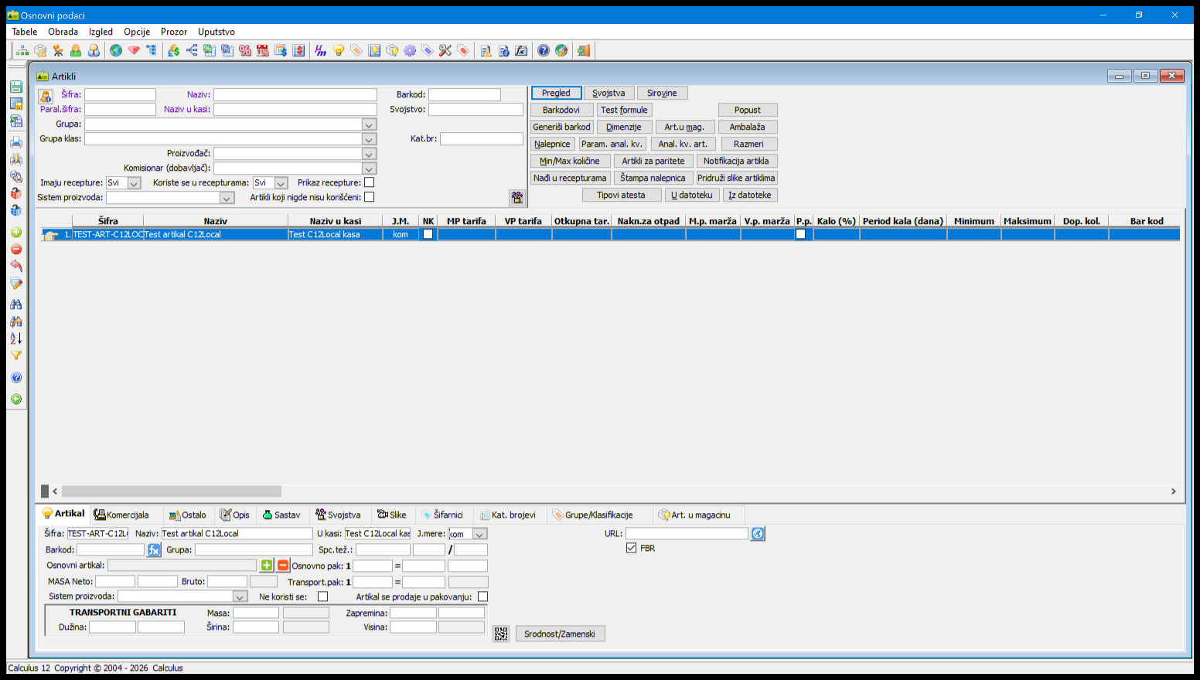This screenshot has height=680, width=1200.
Task: Click the printer icon in left sidebar
Action: click(16, 142)
